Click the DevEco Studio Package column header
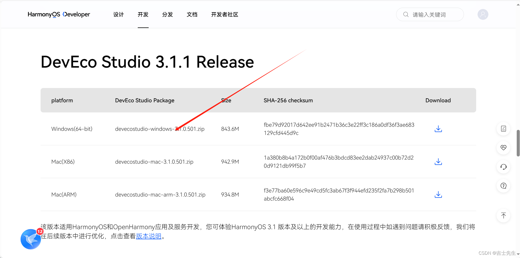Image resolution: width=520 pixels, height=258 pixels. coord(145,100)
